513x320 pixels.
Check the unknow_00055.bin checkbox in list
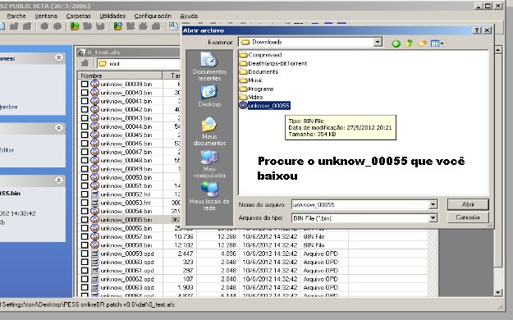pyautogui.click(x=85, y=220)
